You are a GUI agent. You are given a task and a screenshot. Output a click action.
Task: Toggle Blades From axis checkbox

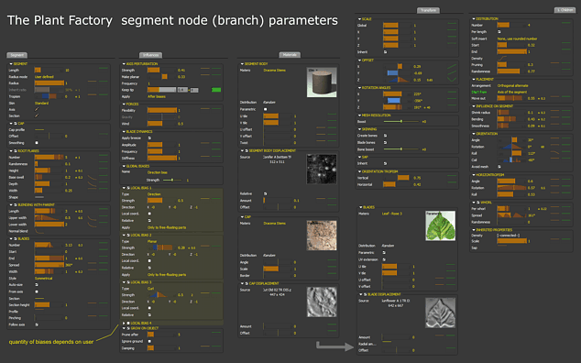tap(37, 291)
